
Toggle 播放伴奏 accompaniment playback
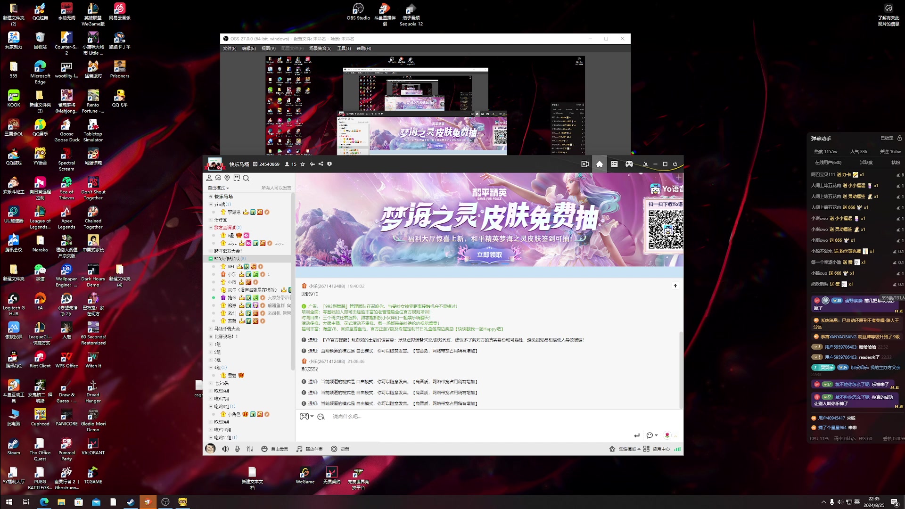click(309, 449)
